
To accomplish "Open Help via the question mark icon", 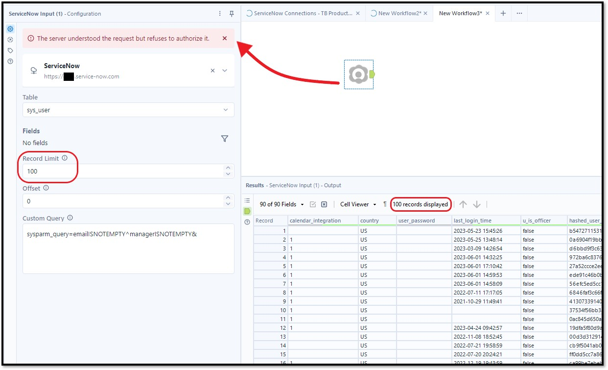I will pyautogui.click(x=10, y=61).
